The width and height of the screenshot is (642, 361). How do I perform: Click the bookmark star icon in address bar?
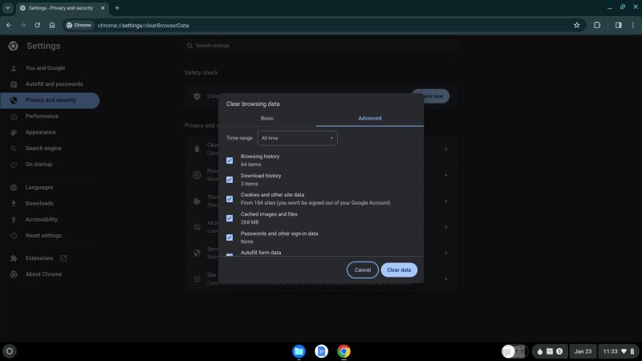coord(576,25)
